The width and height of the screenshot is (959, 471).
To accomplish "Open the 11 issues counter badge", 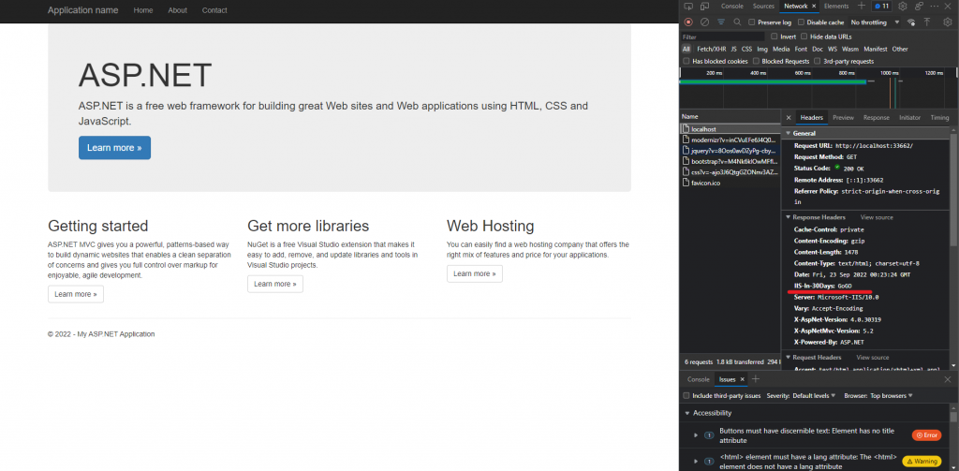I will click(882, 7).
